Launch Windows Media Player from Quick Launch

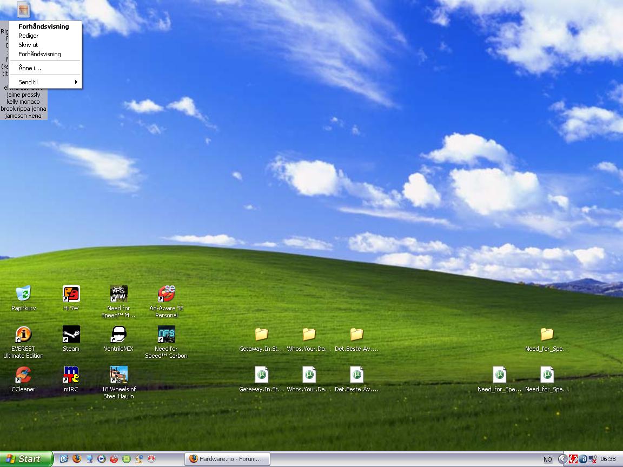(101, 459)
